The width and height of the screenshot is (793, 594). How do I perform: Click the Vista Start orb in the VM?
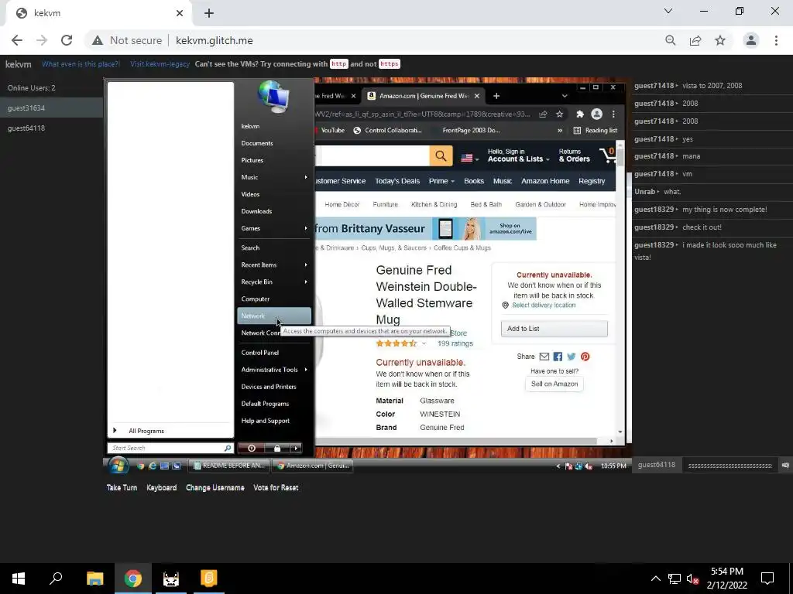118,465
